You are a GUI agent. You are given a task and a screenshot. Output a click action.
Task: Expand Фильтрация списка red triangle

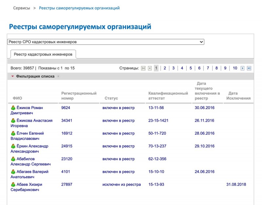pos(12,76)
